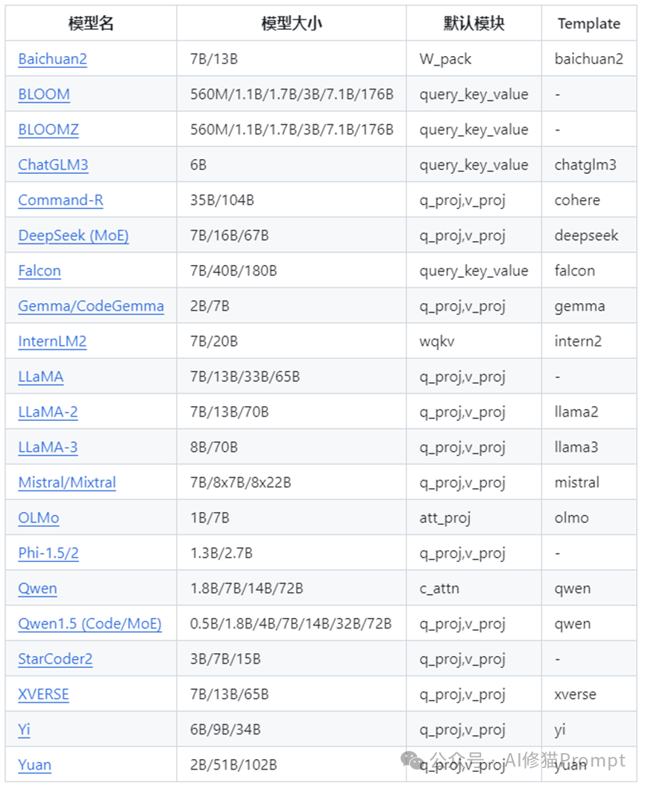Open the LLaMA-3 hyperlink

pos(48,447)
